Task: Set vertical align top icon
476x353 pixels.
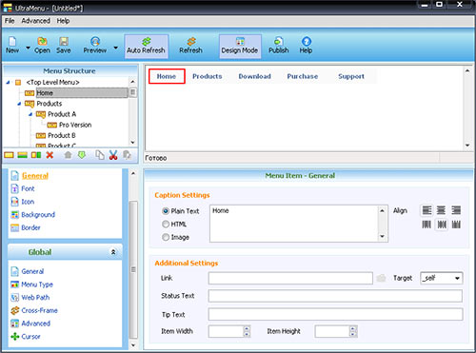Action: (426, 225)
